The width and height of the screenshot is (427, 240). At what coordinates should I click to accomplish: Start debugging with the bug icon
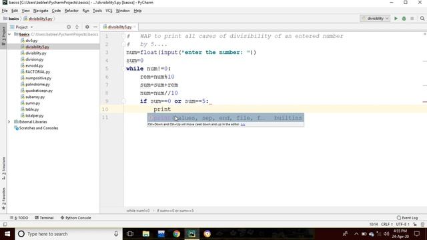404,19
